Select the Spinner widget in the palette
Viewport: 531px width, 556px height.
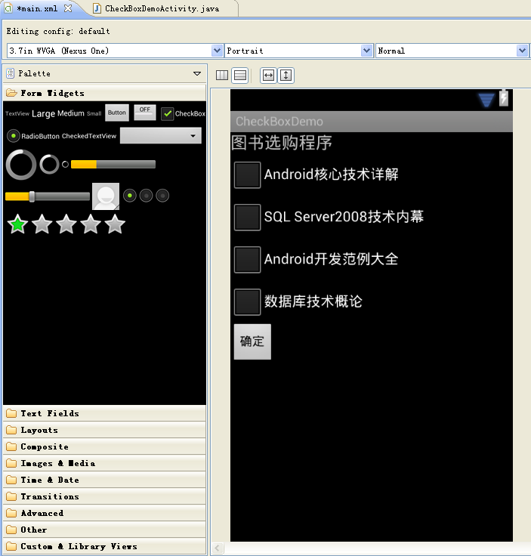pyautogui.click(x=161, y=136)
